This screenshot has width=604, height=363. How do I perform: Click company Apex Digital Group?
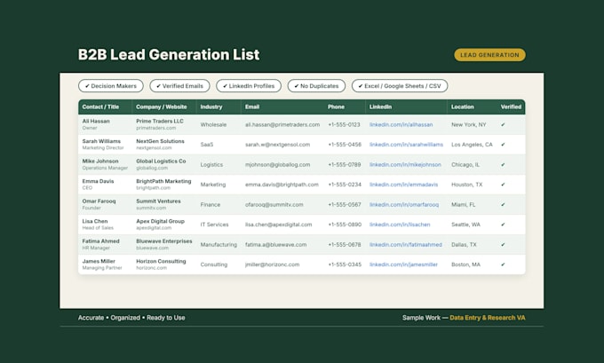[x=160, y=221]
